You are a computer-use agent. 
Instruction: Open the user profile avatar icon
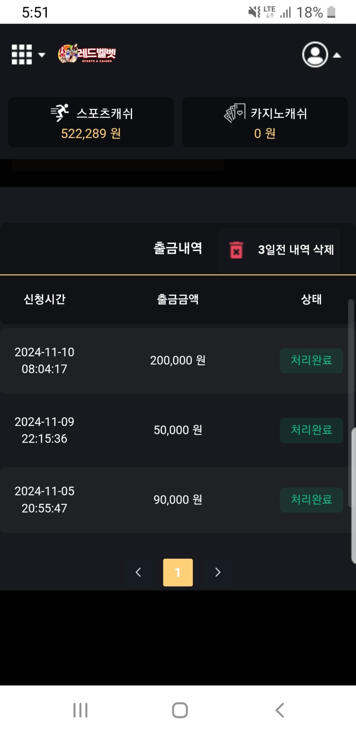pyautogui.click(x=315, y=54)
